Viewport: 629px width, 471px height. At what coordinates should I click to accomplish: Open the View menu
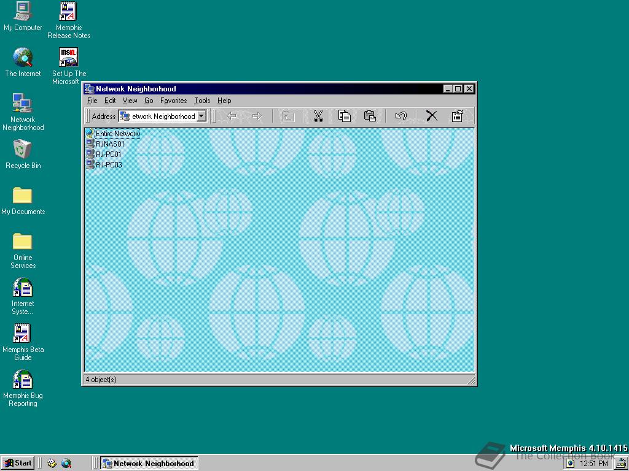130,101
